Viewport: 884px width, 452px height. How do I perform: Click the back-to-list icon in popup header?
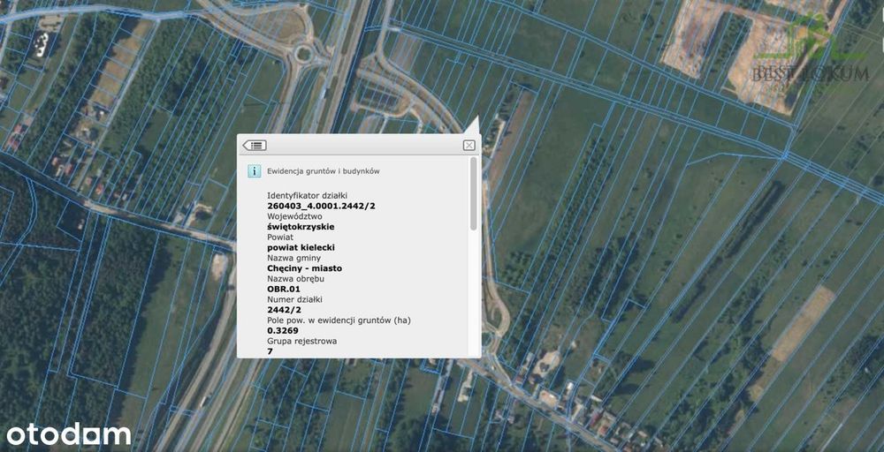point(255,146)
